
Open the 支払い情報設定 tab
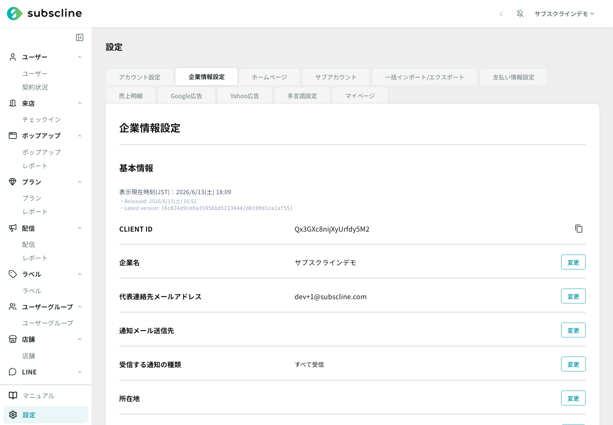pos(513,77)
